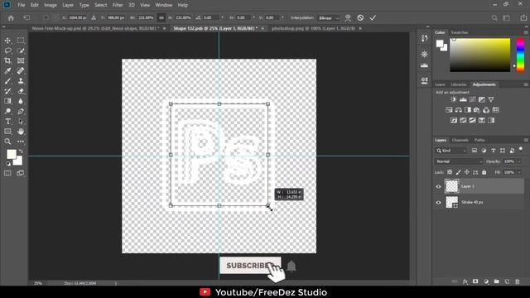The height and width of the screenshot is (298, 530).
Task: Toggle layer filtering on/off switch
Action: point(521,149)
